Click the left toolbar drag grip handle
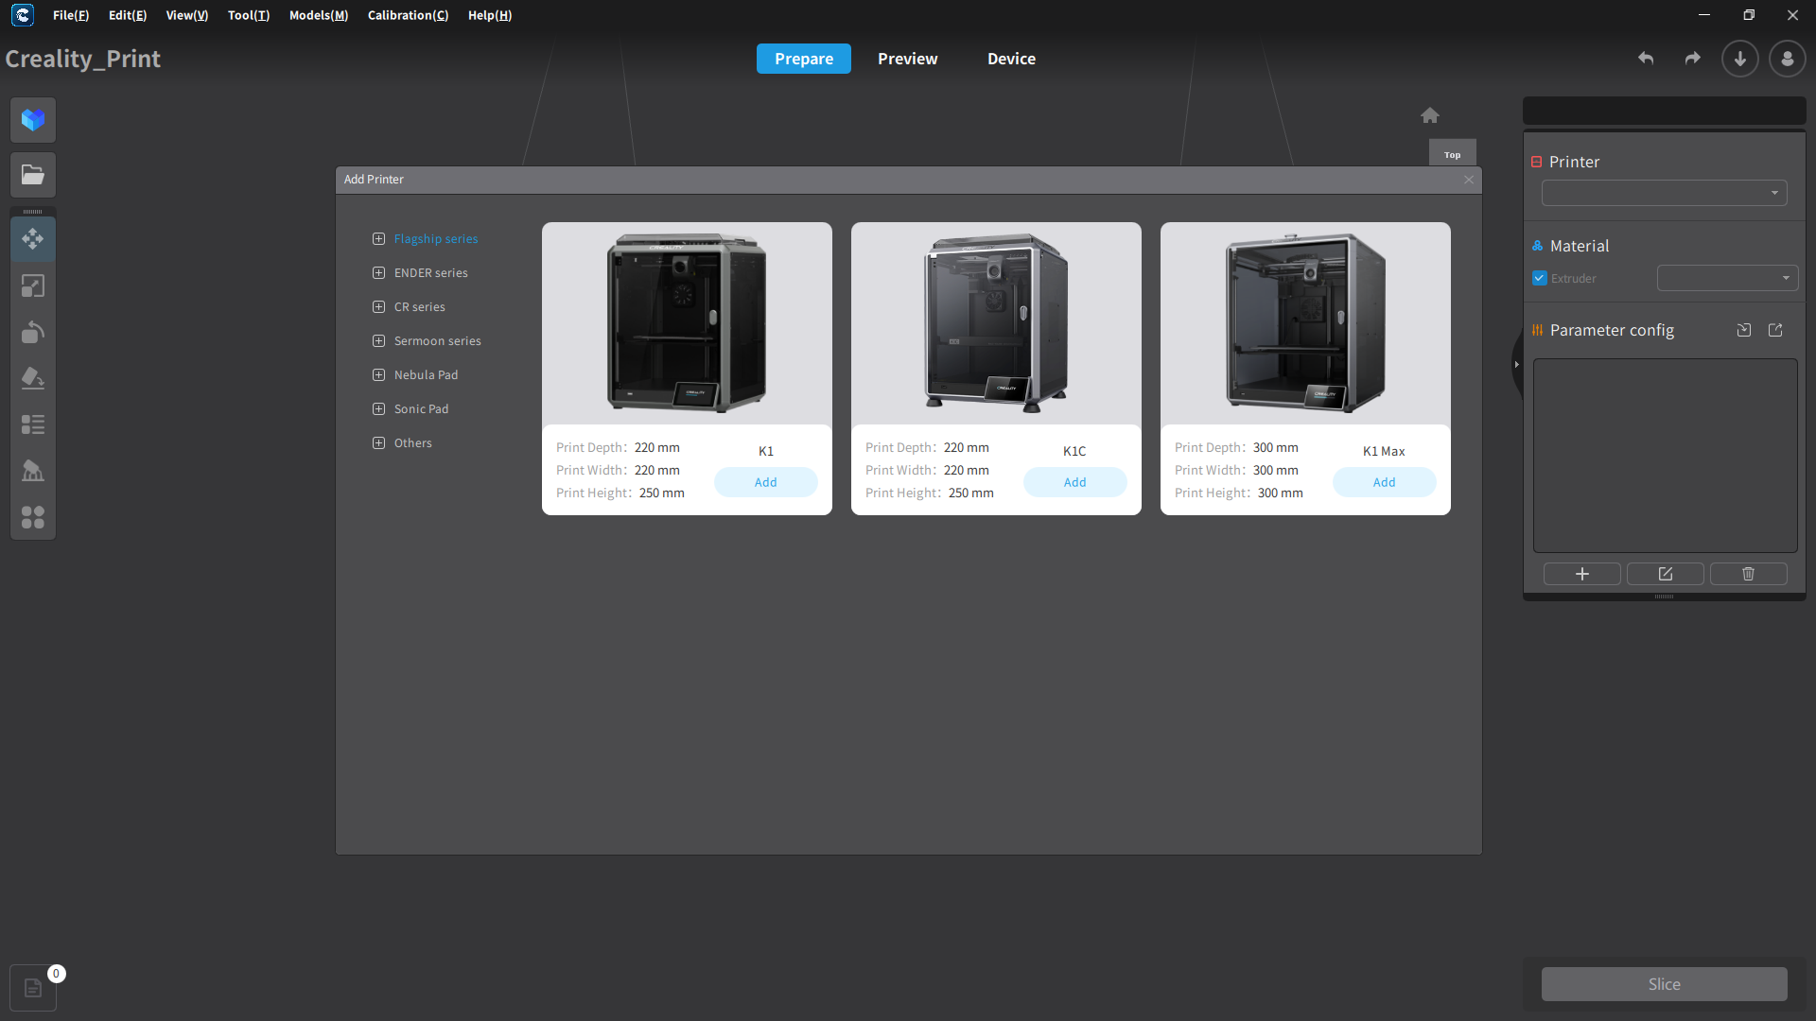 pos(33,212)
